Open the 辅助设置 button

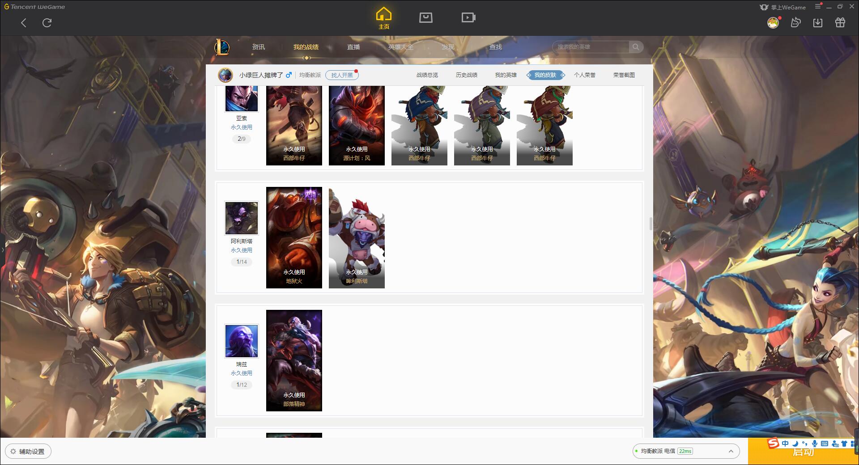click(28, 452)
